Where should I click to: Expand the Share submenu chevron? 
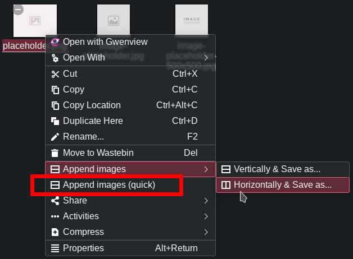click(206, 201)
